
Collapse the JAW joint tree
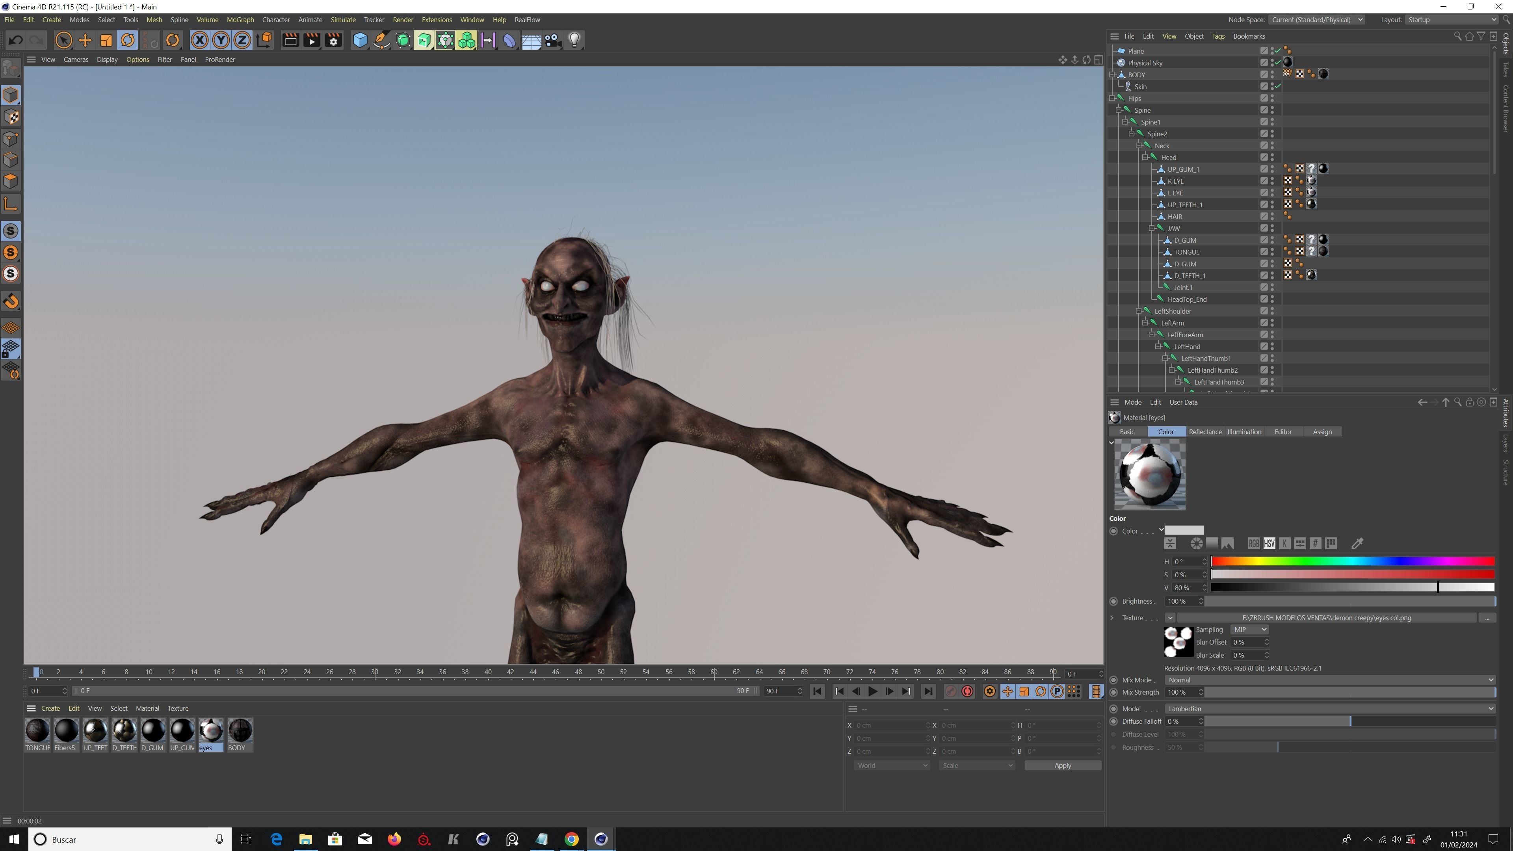pyautogui.click(x=1152, y=228)
